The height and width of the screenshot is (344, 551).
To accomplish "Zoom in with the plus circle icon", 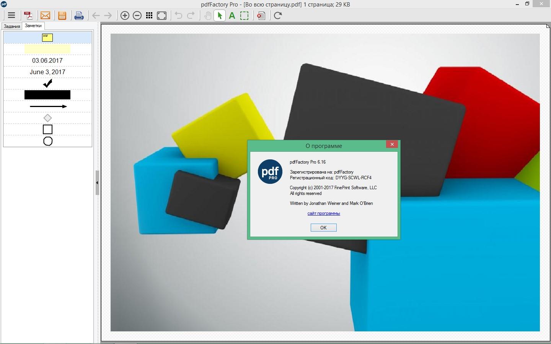I will pos(125,16).
